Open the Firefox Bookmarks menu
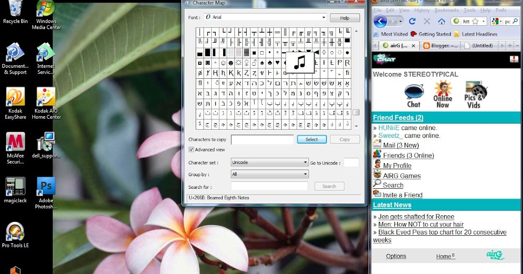Screen dimensions: 523x274 coord(447,10)
